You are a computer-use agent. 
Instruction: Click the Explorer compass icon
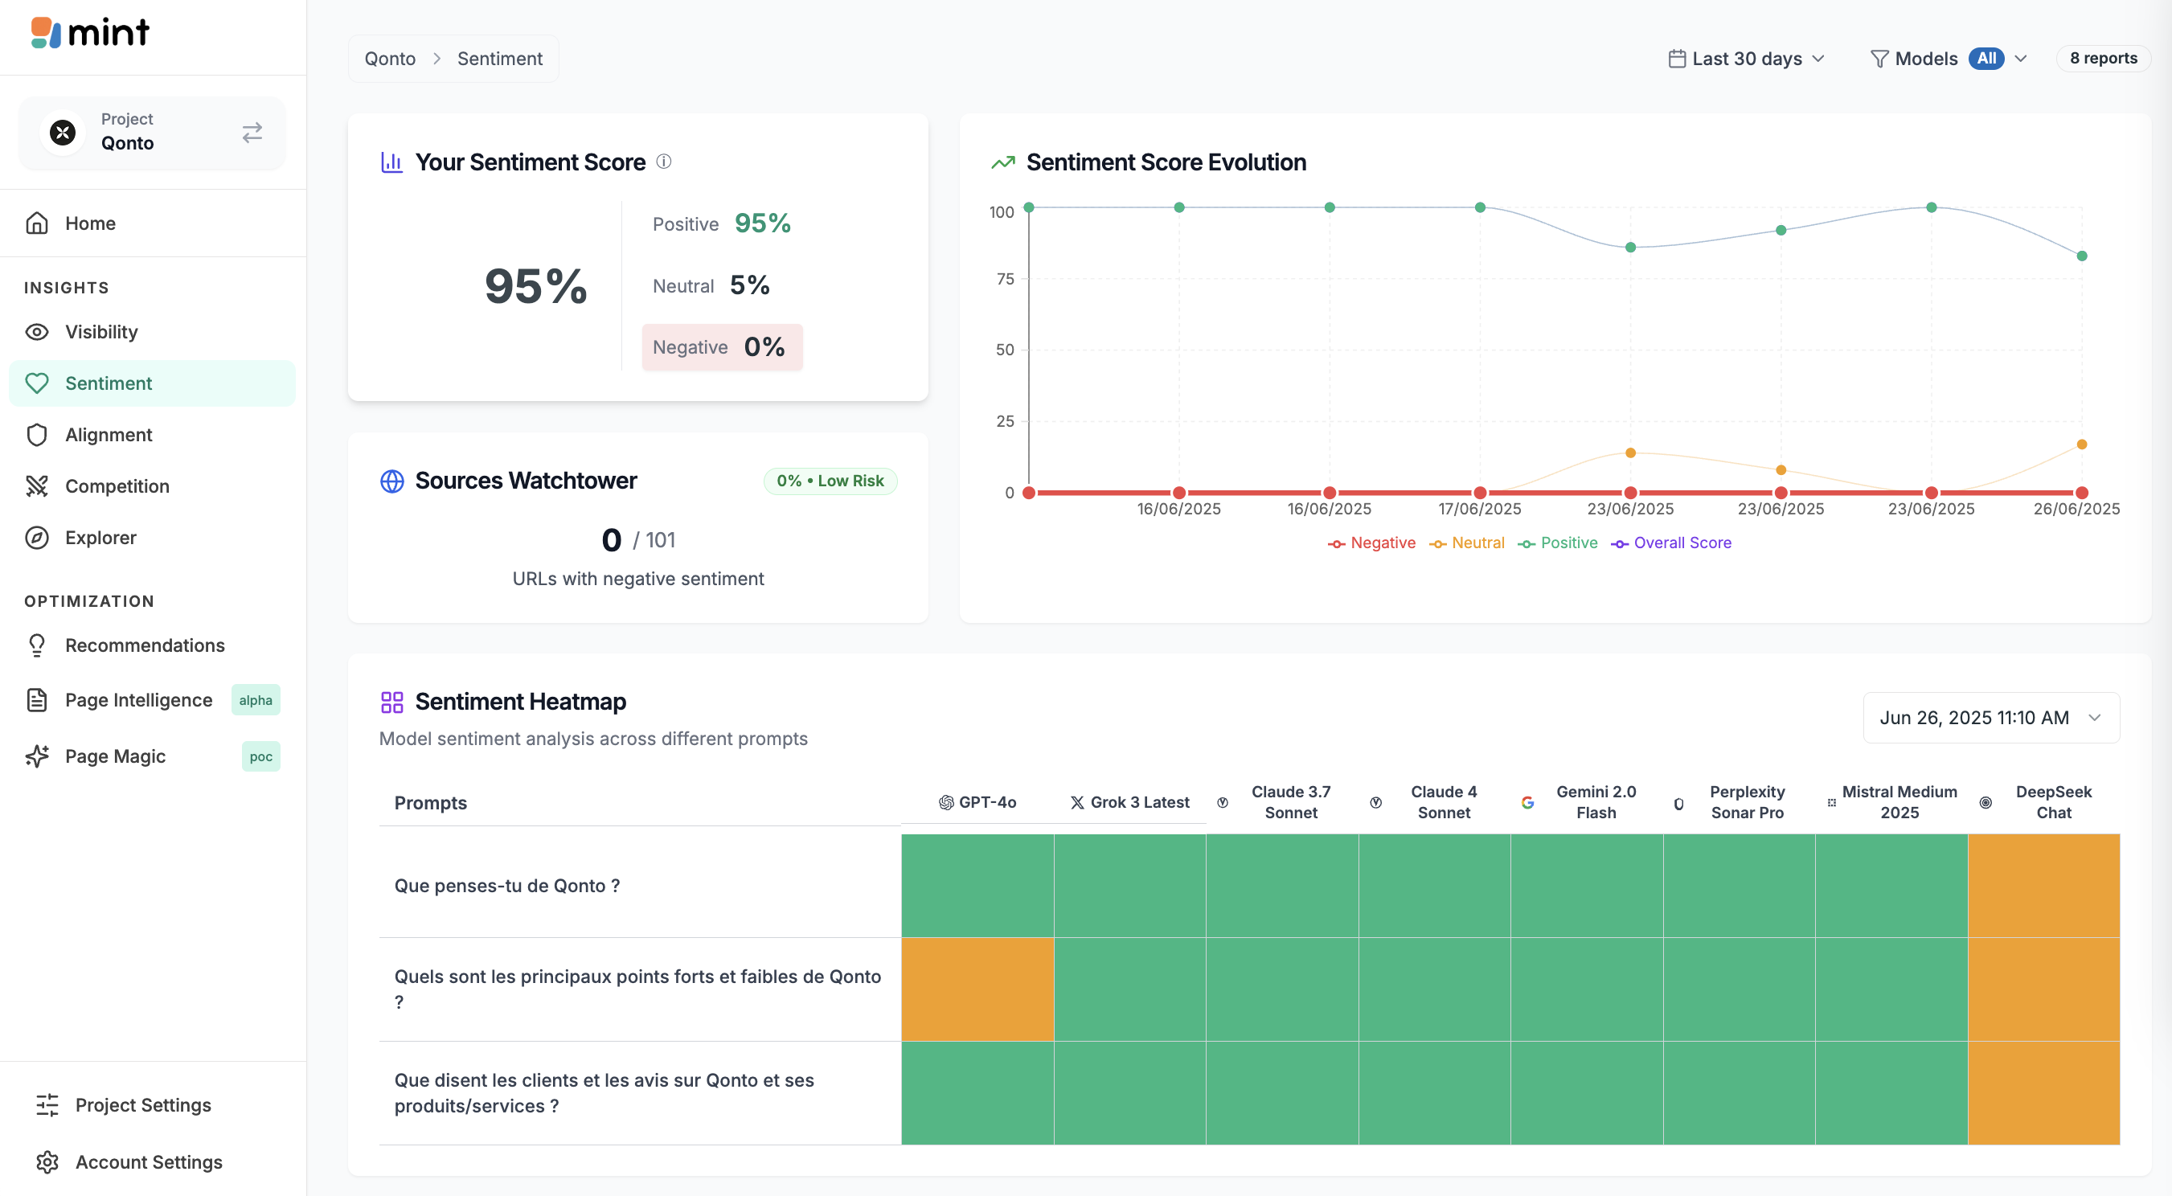click(37, 537)
